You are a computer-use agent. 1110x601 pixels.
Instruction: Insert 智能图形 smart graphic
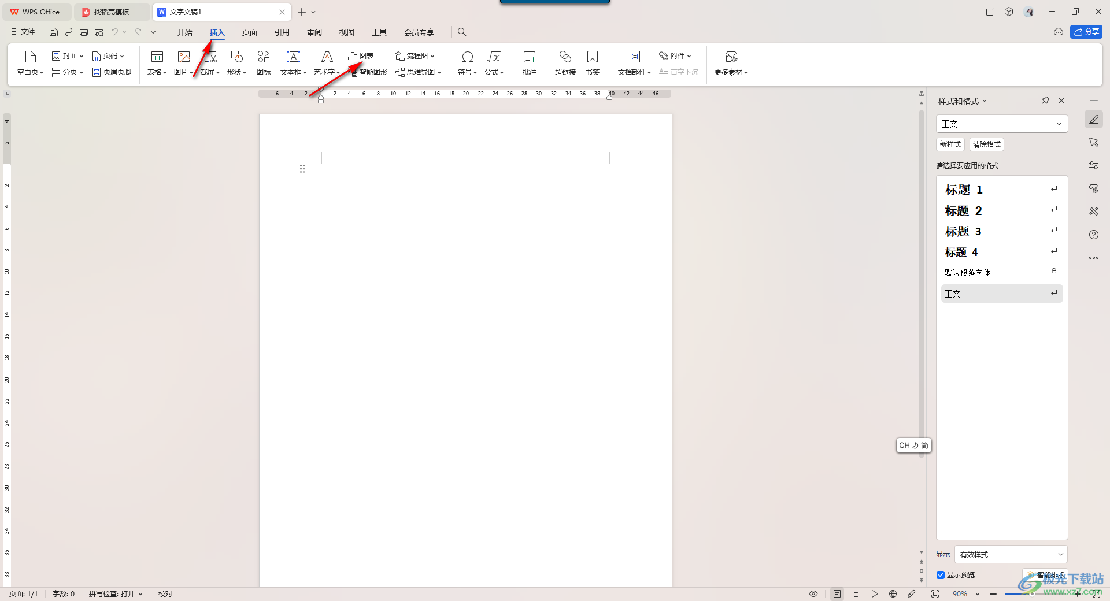click(368, 72)
